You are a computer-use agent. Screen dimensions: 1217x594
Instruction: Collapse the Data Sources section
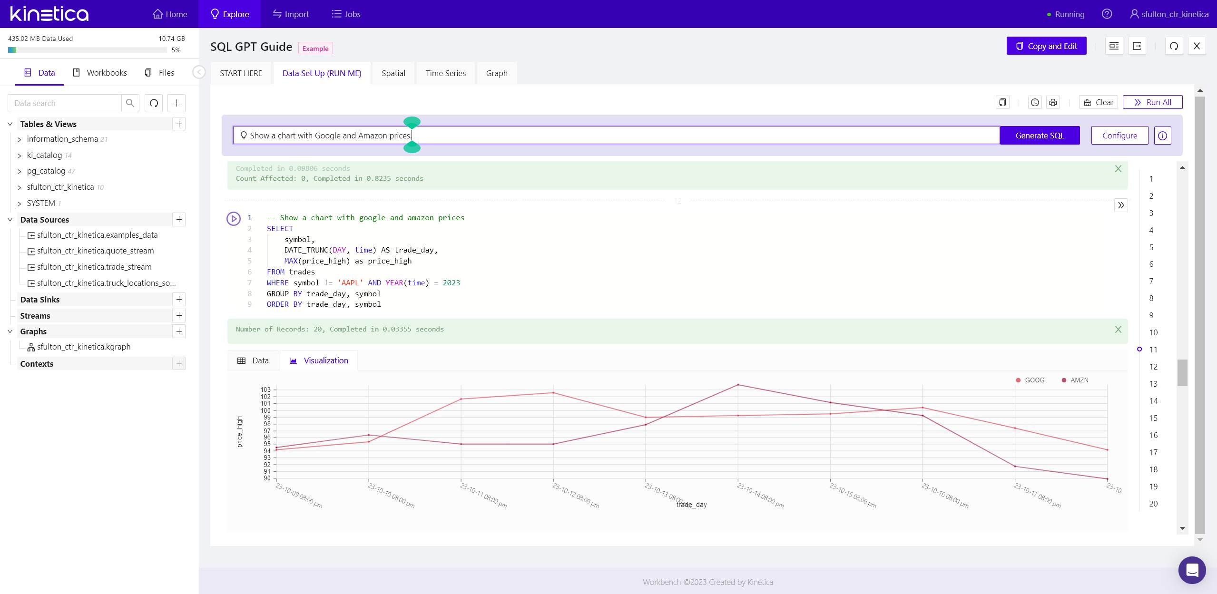pyautogui.click(x=10, y=220)
